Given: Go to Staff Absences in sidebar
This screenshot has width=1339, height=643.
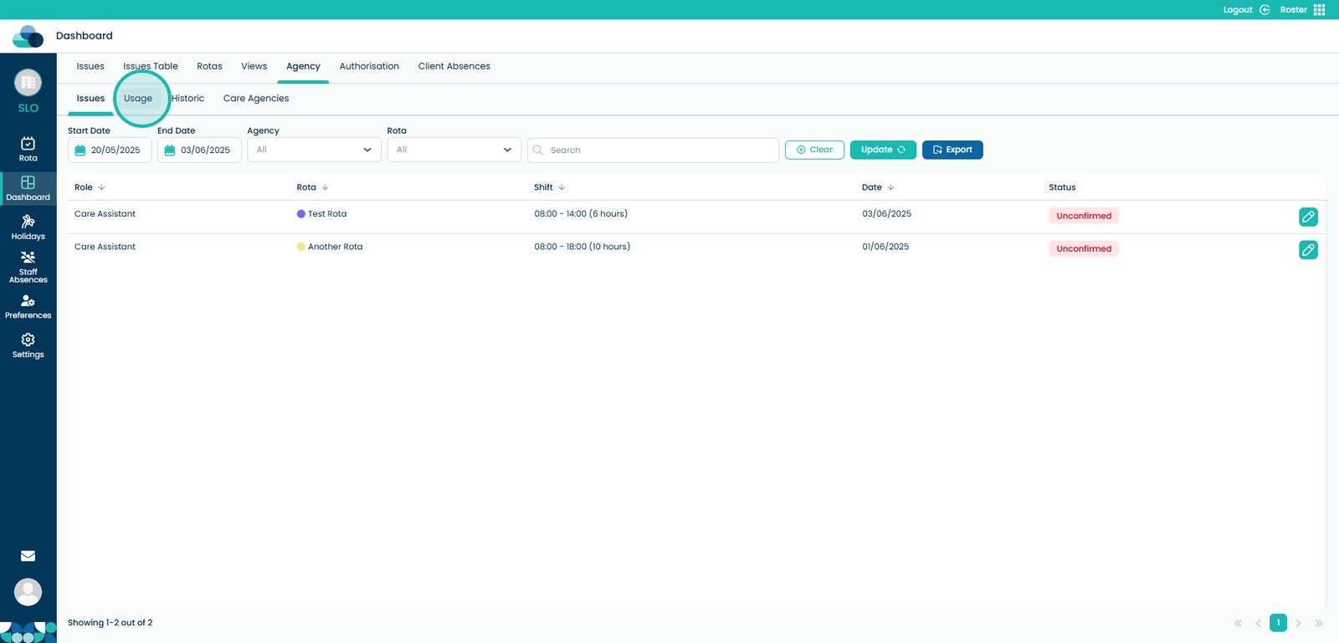Looking at the screenshot, I should (x=28, y=266).
